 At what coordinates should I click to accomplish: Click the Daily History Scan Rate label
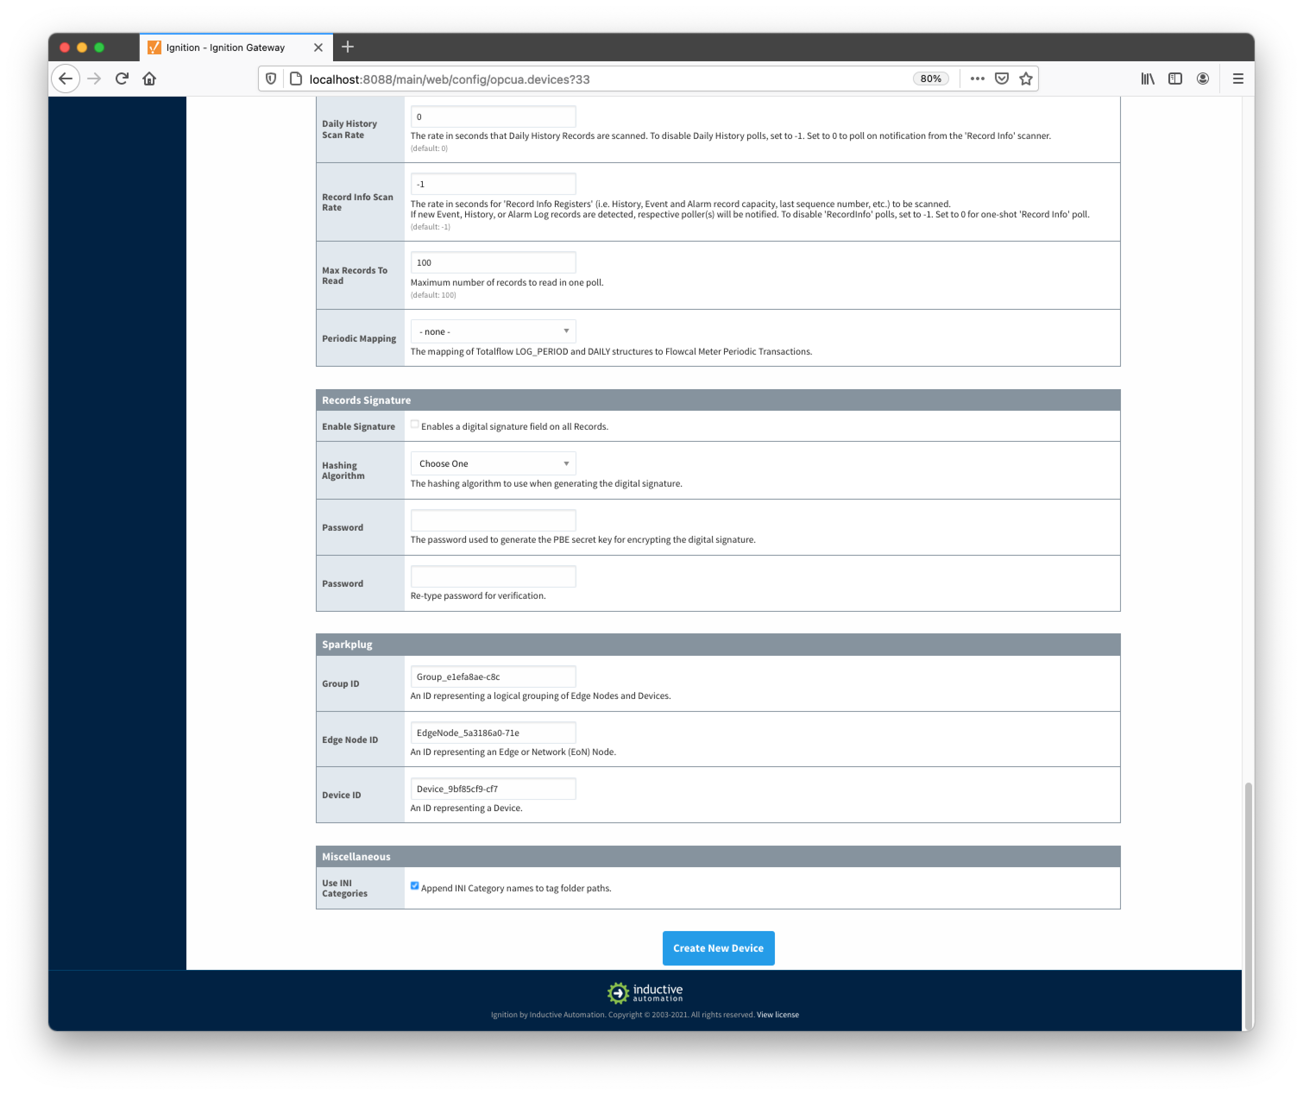[349, 129]
